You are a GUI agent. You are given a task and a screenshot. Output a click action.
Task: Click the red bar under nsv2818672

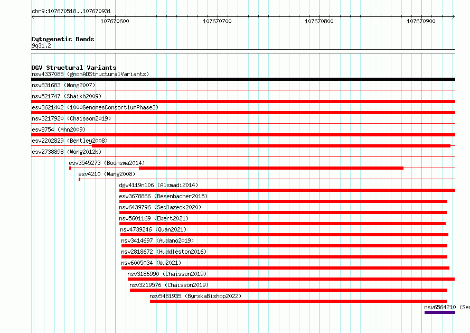(284, 257)
